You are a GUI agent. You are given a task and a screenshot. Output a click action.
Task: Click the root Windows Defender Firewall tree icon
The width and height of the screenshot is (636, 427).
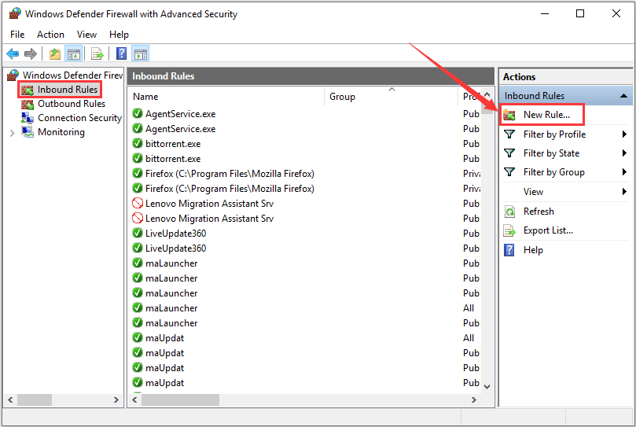click(13, 75)
